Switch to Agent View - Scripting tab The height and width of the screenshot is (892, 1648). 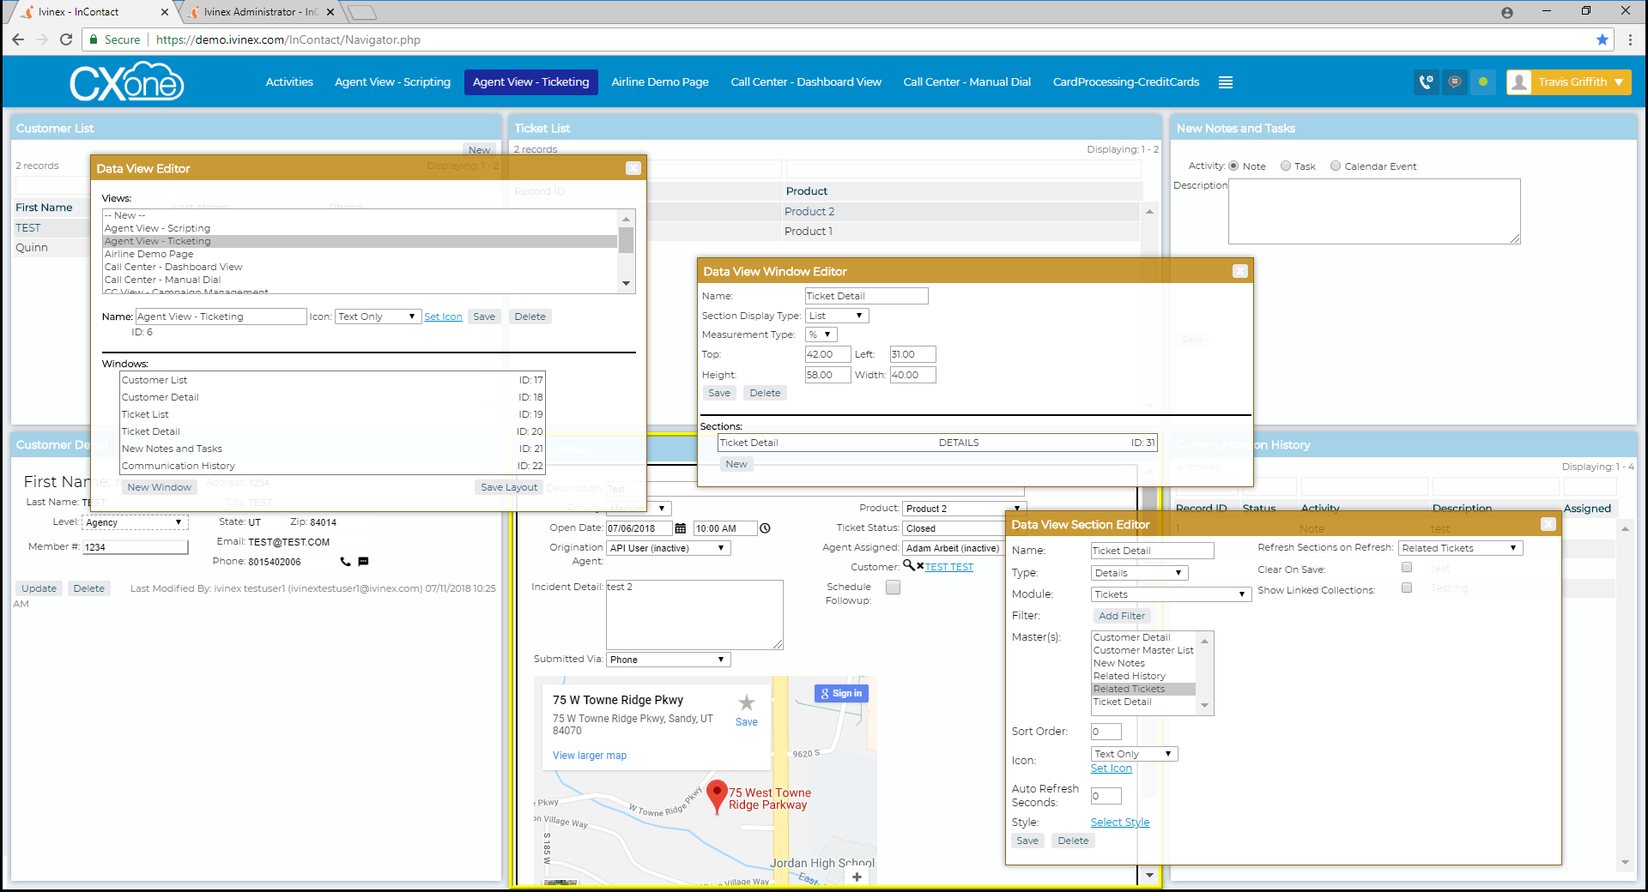(392, 82)
